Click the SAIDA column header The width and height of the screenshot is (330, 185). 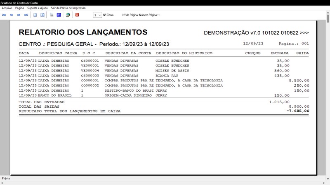(x=302, y=53)
